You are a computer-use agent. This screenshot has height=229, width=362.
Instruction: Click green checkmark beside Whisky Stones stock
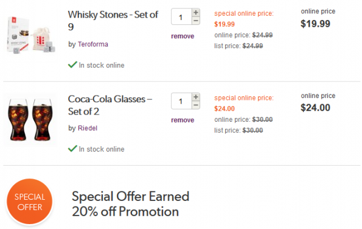72,65
